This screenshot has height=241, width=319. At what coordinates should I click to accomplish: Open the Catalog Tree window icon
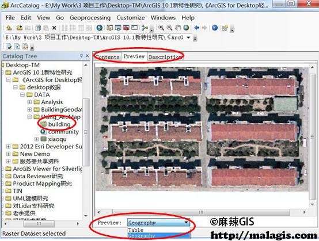(x=110, y=28)
